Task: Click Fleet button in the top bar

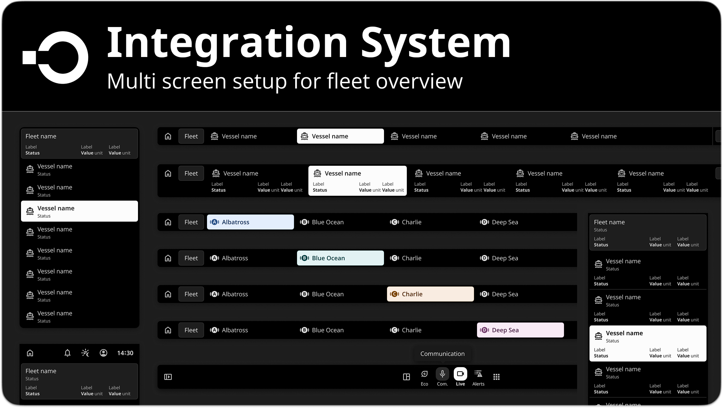Action: tap(191, 136)
